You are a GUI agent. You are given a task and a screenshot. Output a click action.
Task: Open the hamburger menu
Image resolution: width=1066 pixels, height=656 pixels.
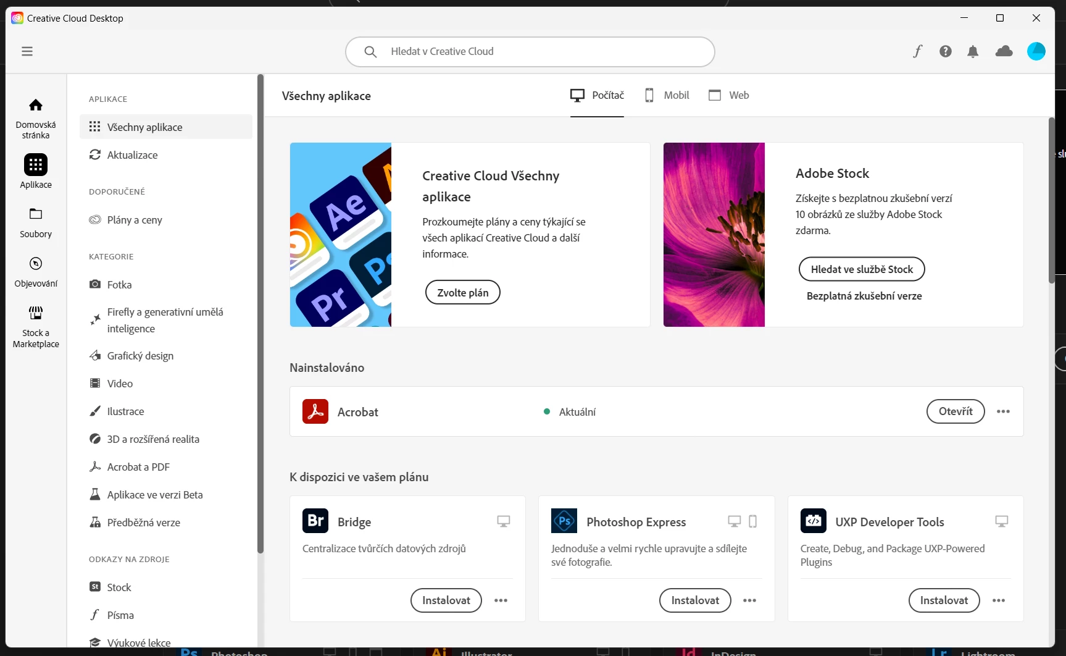27,51
